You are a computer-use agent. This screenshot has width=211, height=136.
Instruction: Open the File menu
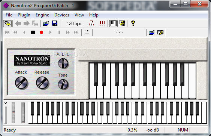(9, 15)
